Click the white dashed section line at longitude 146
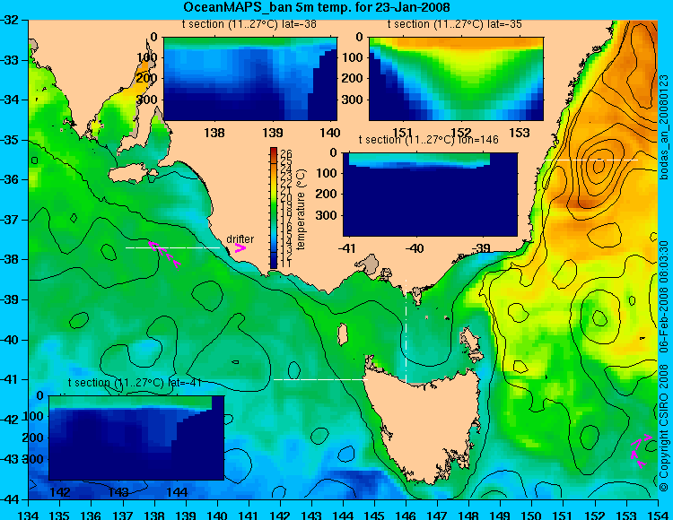 pos(406,332)
